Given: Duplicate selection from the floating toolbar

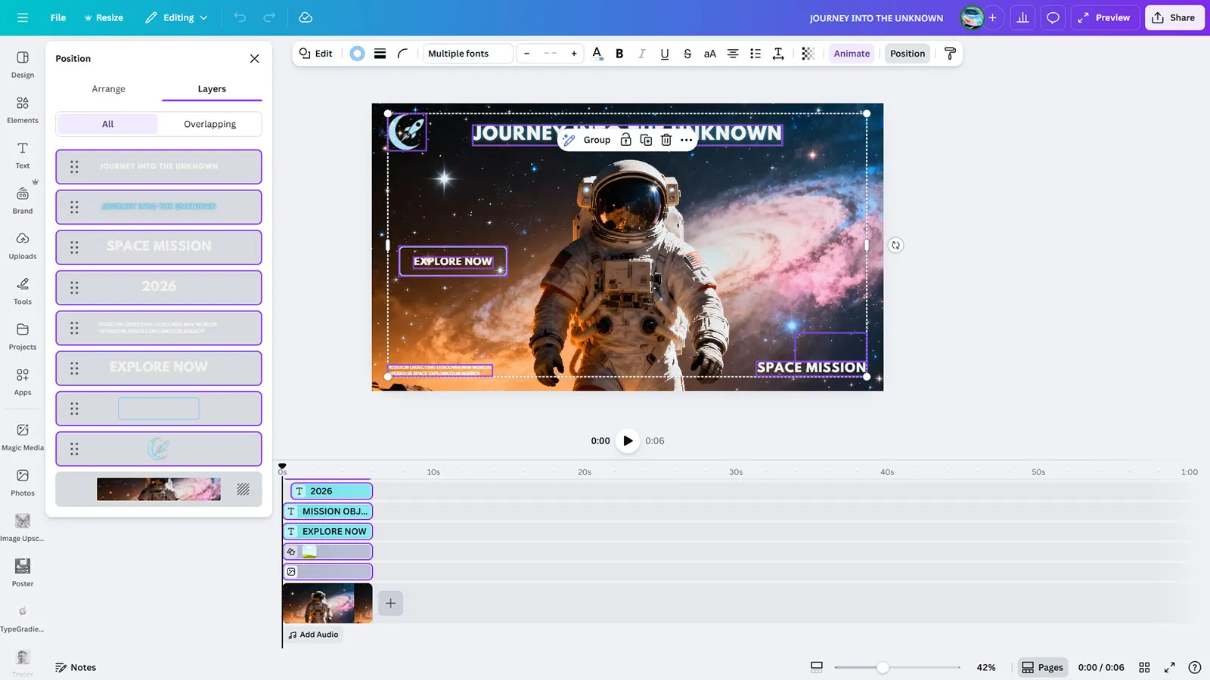Looking at the screenshot, I should 646,140.
